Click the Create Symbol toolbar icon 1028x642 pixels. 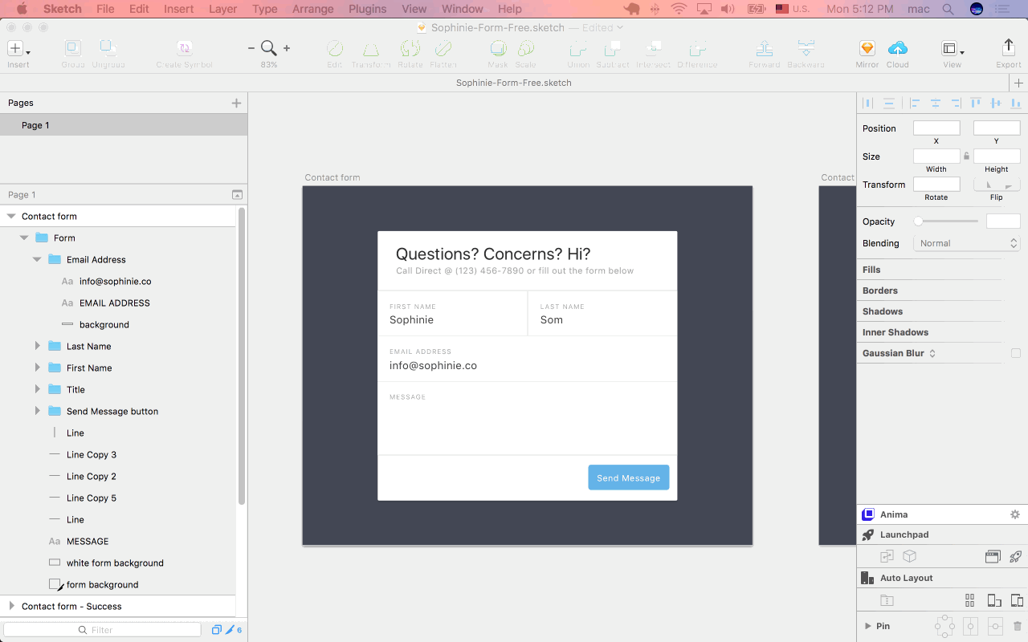click(x=185, y=49)
